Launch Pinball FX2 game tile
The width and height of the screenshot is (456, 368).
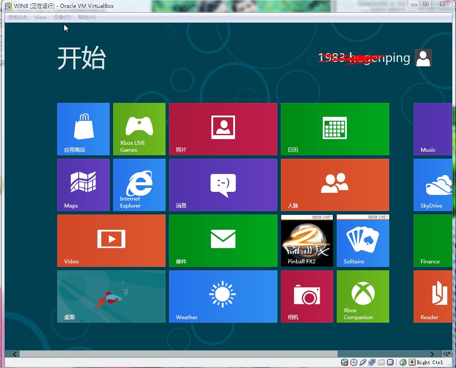pos(307,240)
